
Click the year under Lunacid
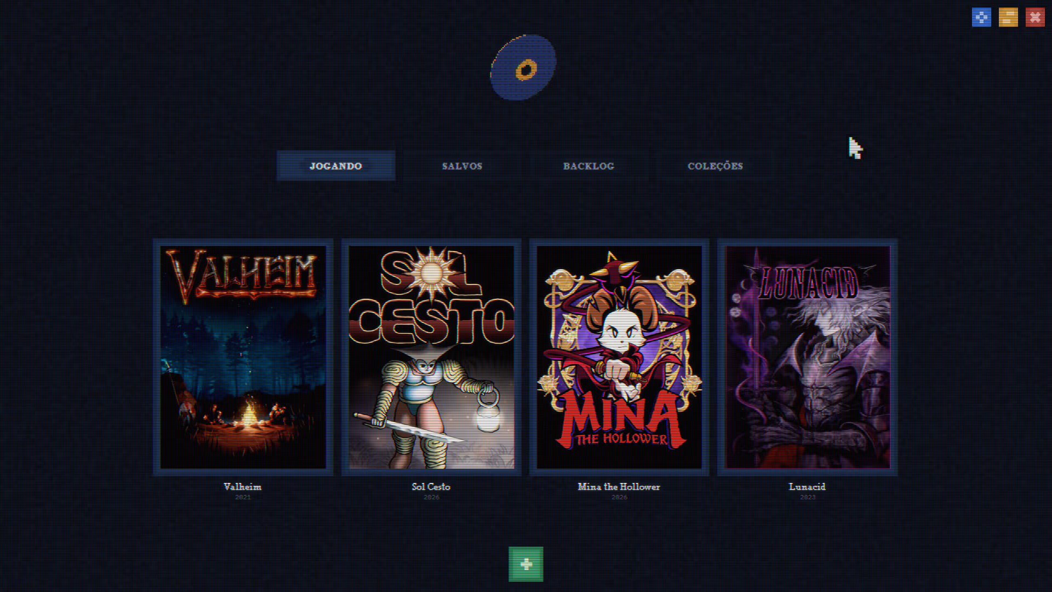pyautogui.click(x=808, y=497)
